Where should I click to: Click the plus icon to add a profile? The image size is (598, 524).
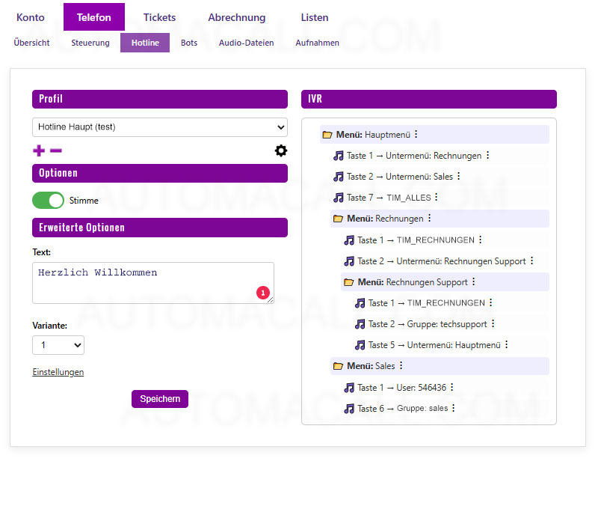click(38, 150)
